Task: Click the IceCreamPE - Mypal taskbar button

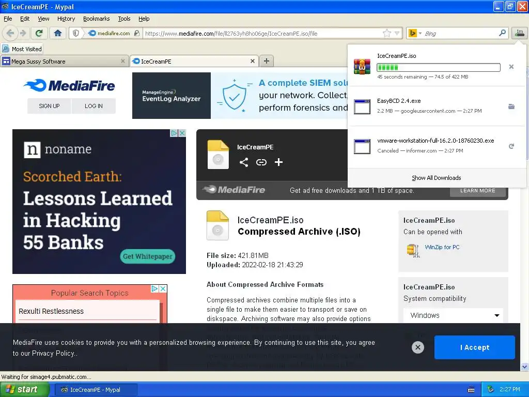Action: [96, 390]
